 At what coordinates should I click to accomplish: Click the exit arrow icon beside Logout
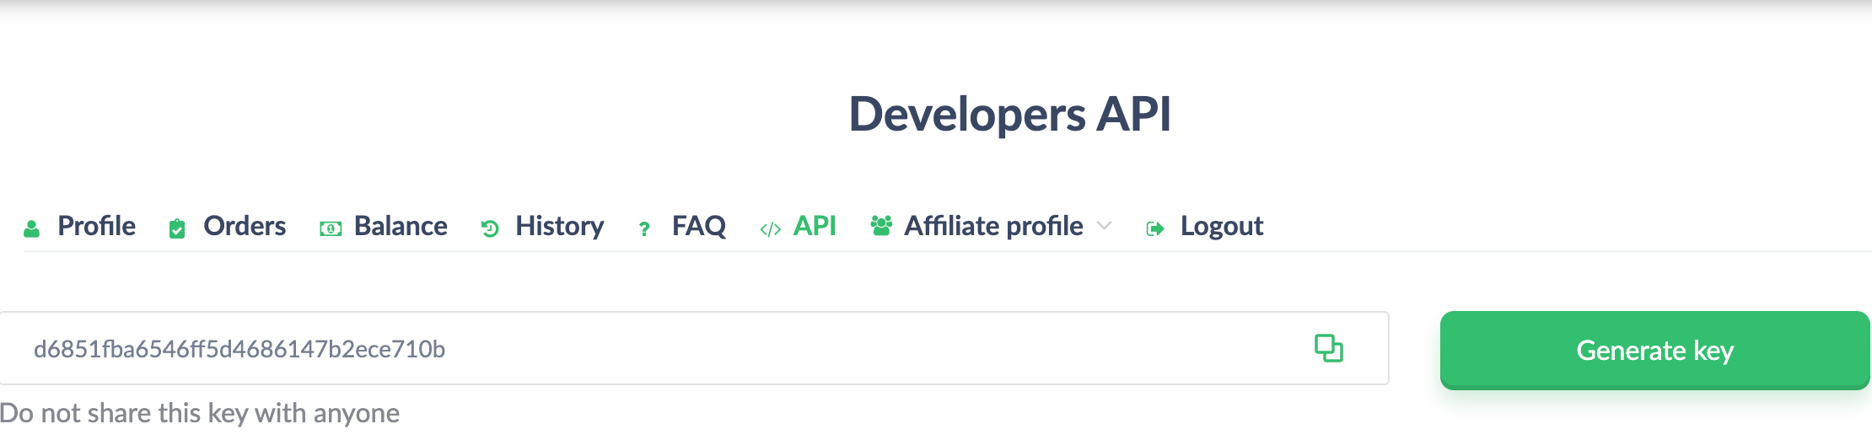[x=1155, y=228]
